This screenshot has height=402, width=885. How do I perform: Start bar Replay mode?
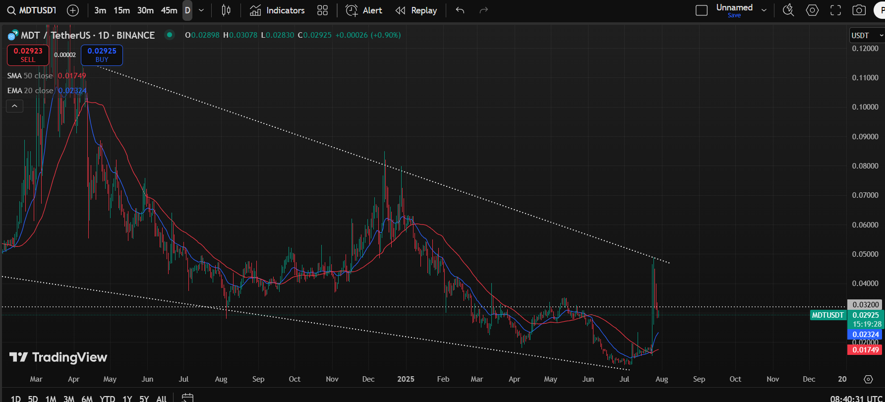coord(416,10)
